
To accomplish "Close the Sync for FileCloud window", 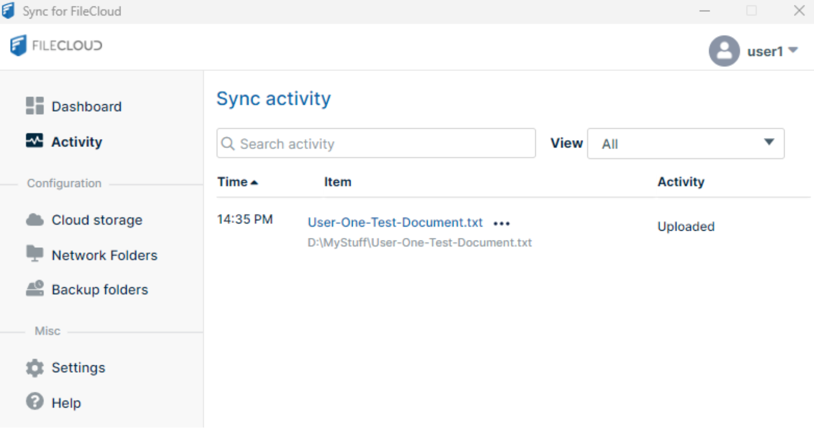I will 799,10.
